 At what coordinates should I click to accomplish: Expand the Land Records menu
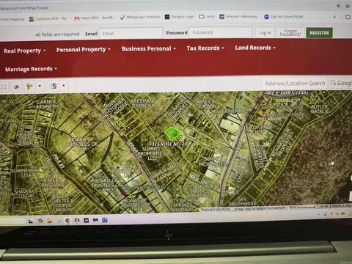[x=255, y=48]
